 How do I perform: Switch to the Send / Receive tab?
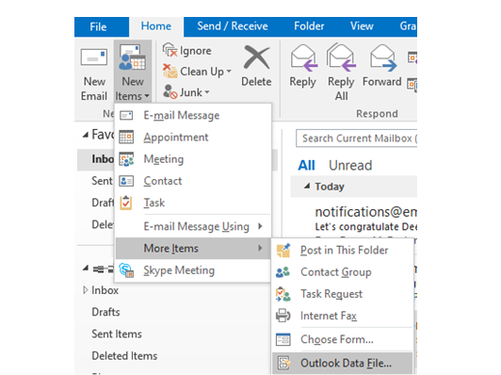click(x=233, y=26)
